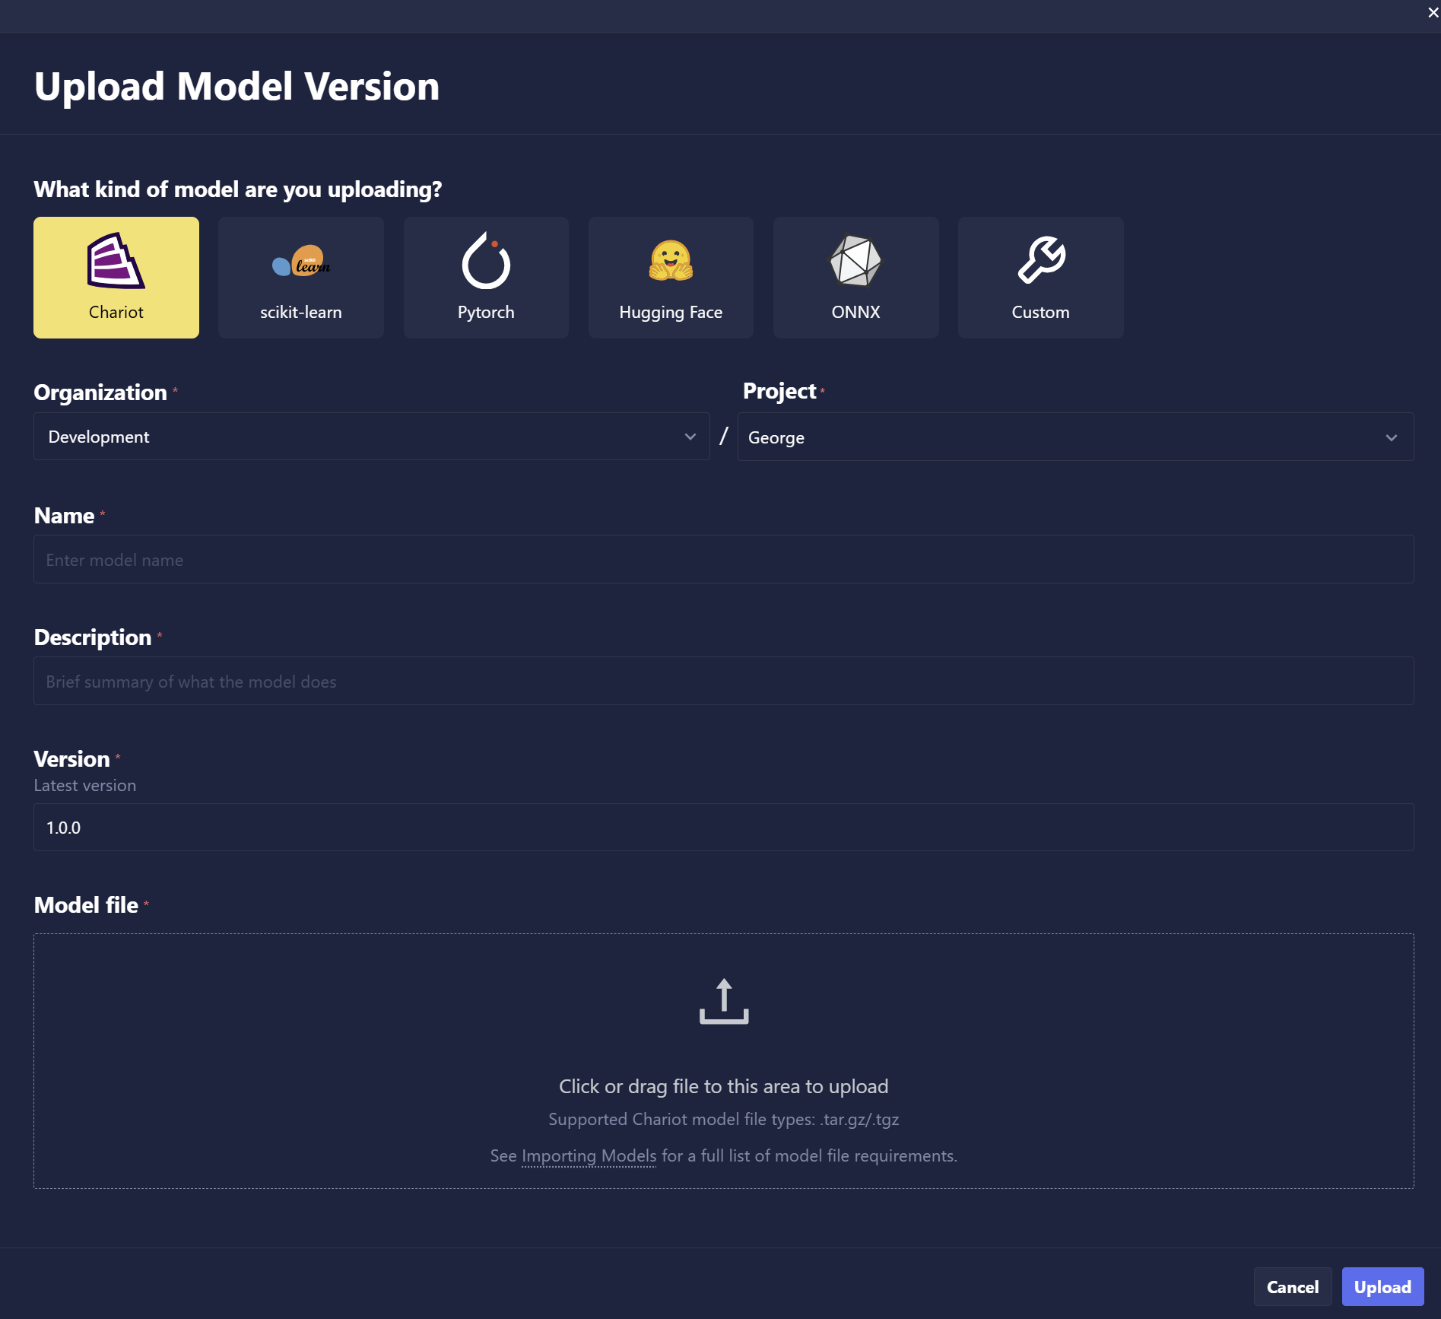Select the Custom wrench icon
The image size is (1441, 1319).
click(1040, 260)
